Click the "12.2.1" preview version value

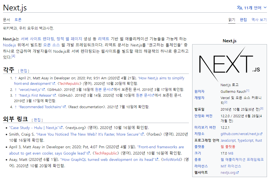[x=225, y=128]
